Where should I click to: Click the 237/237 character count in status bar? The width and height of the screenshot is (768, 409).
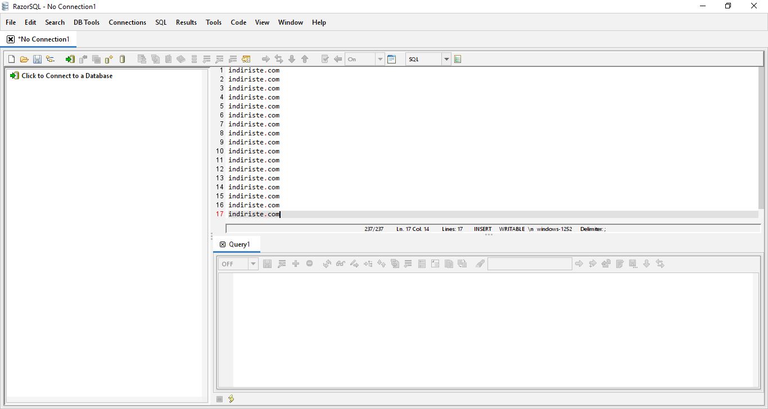click(x=374, y=229)
